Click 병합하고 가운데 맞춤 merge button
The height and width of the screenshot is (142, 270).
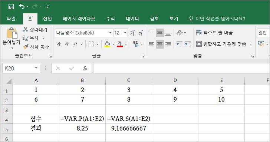click(221, 44)
